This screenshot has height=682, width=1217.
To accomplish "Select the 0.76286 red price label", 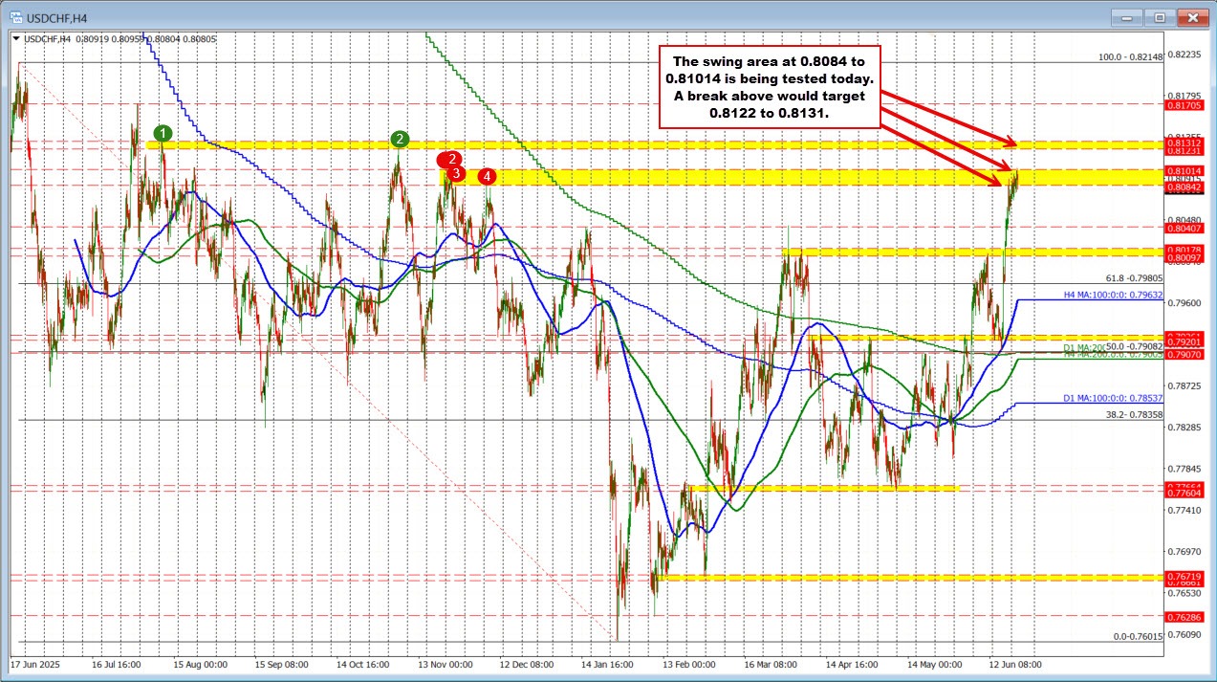I will click(x=1183, y=618).
